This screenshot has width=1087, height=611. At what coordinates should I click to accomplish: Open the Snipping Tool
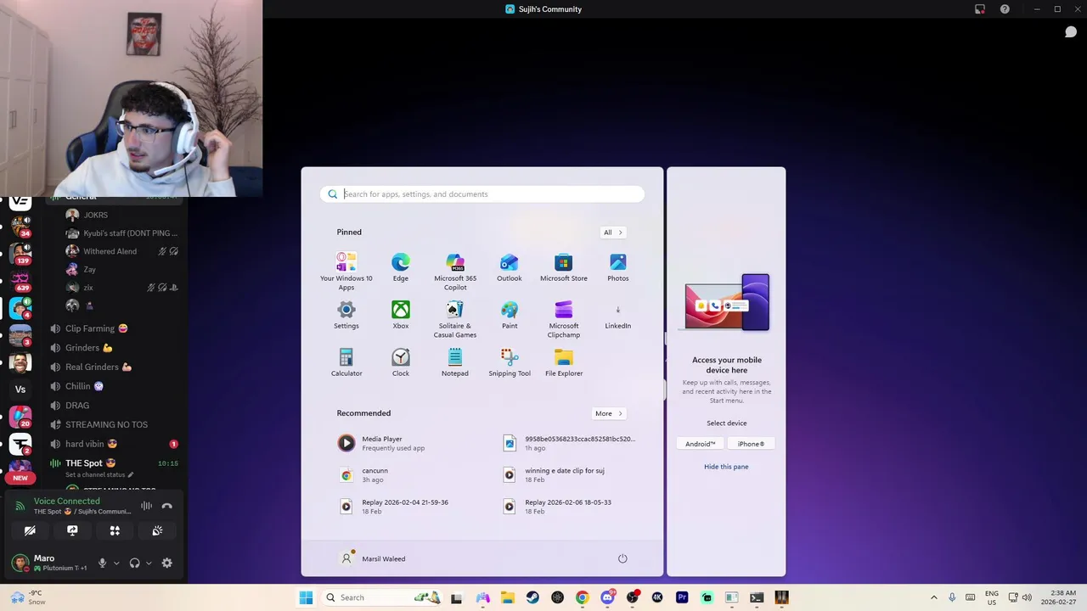click(510, 362)
